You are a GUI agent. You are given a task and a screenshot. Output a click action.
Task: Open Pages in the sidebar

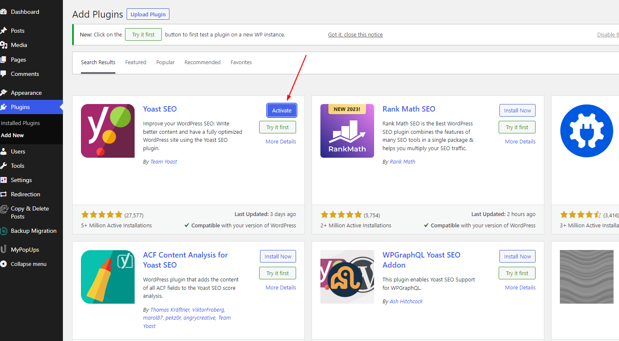coord(18,60)
